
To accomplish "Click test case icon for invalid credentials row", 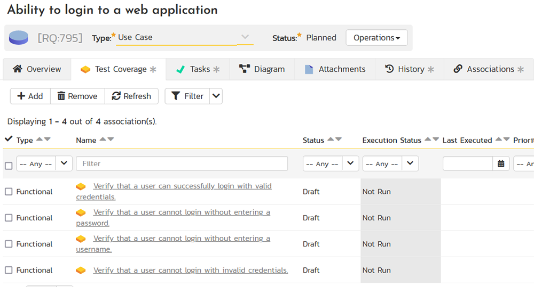I will [x=81, y=270].
